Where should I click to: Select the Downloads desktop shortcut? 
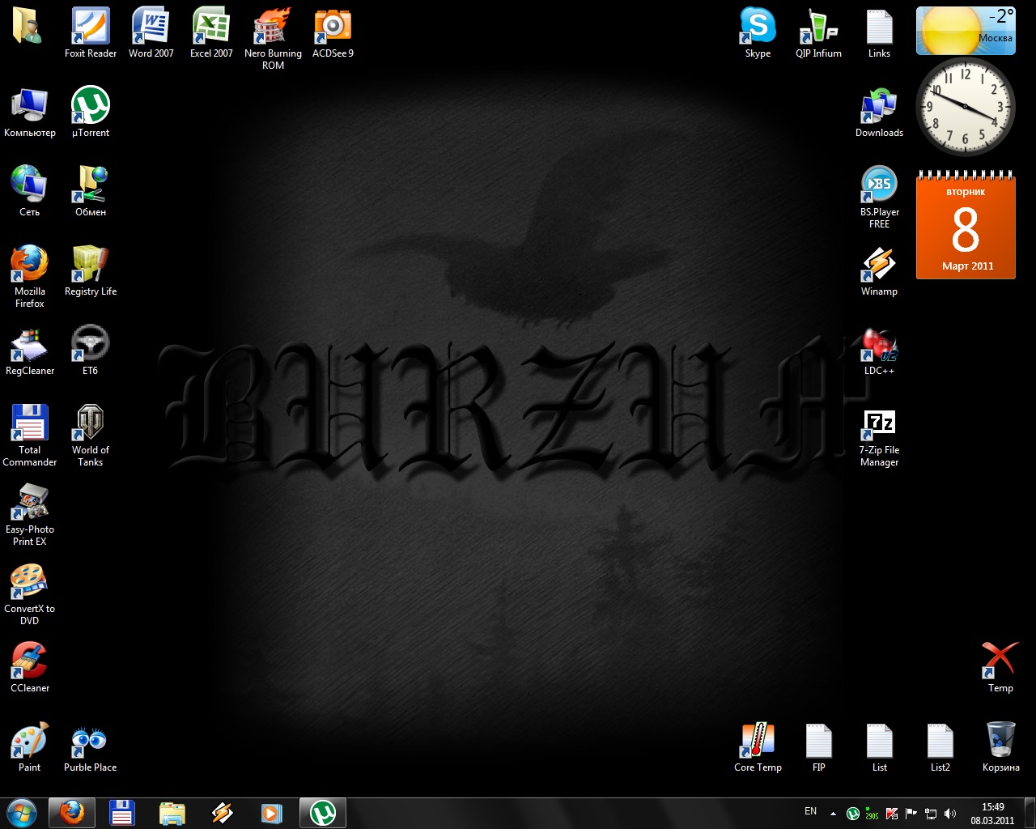pos(879,113)
